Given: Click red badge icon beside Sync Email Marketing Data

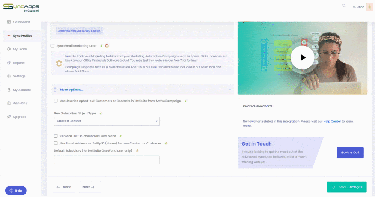Looking at the screenshot, I should 107,46.
